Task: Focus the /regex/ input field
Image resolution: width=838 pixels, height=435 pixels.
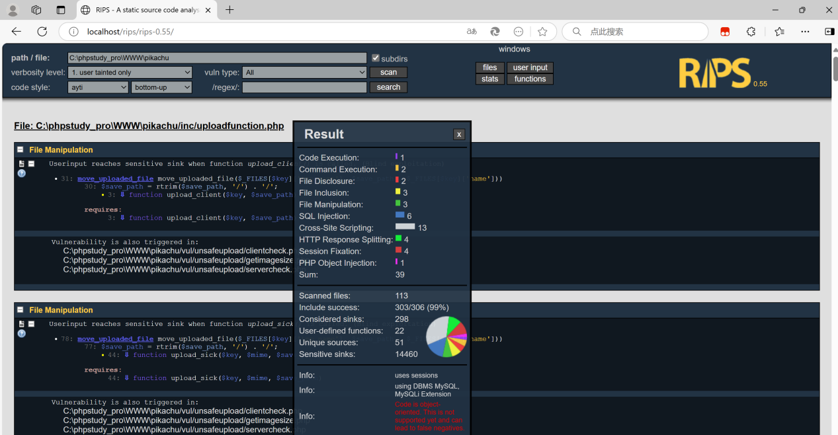Action: click(x=304, y=87)
